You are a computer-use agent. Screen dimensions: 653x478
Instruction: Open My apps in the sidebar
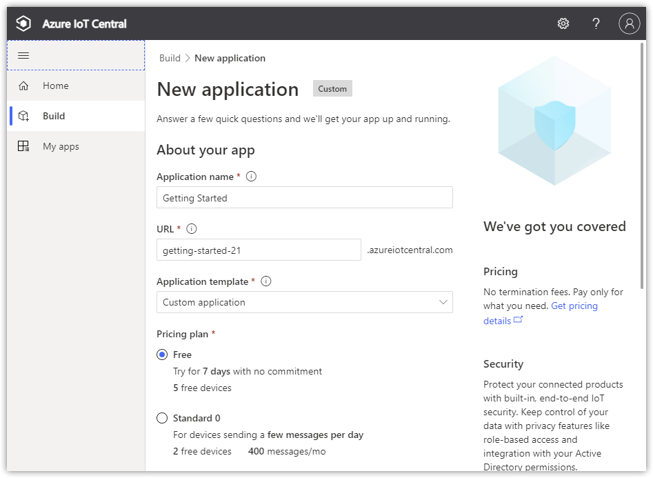(x=76, y=146)
